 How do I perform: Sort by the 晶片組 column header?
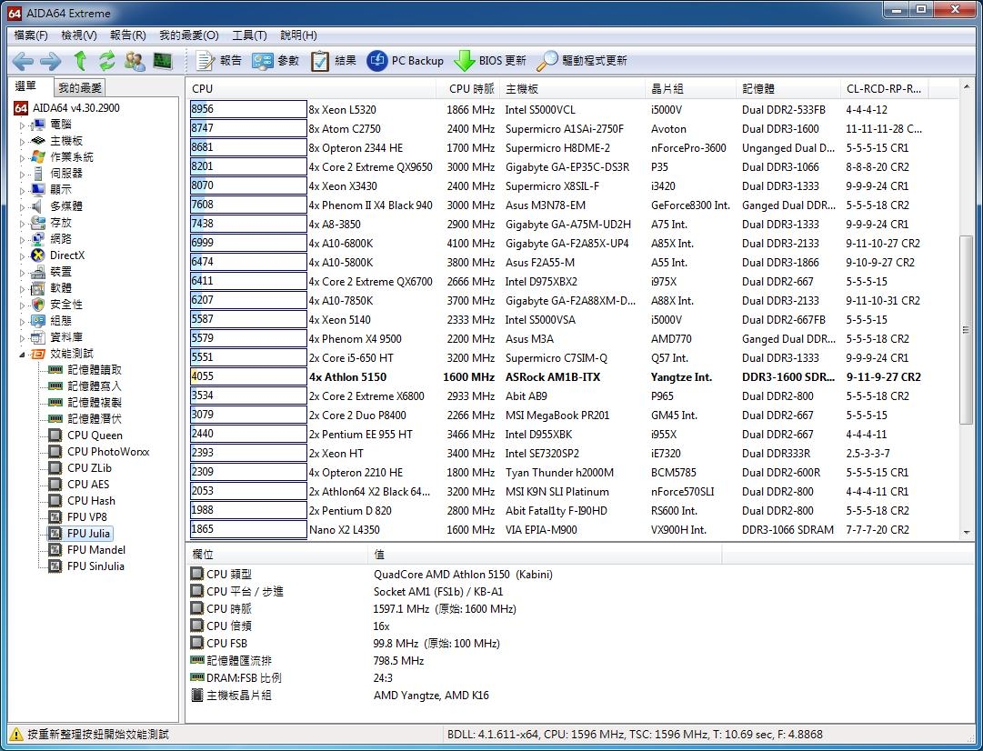pyautogui.click(x=690, y=89)
